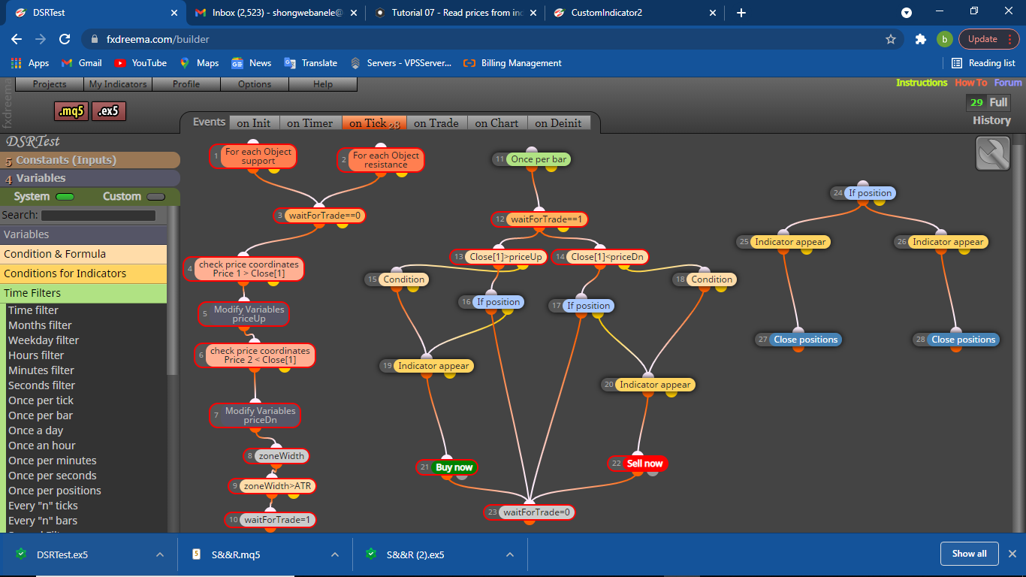Close the downloads bar
Image resolution: width=1026 pixels, height=577 pixels.
(1012, 554)
